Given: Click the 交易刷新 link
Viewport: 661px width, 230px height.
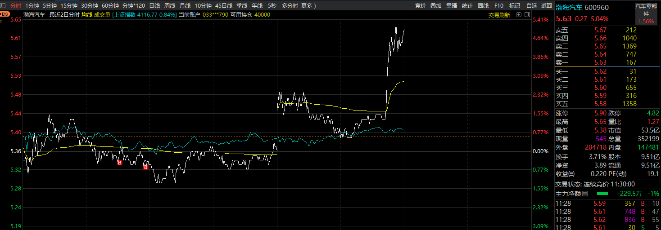Looking at the screenshot, I should 499,15.
